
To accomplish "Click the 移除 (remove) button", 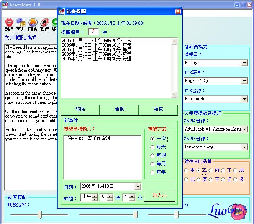I will pyautogui.click(x=80, y=110).
